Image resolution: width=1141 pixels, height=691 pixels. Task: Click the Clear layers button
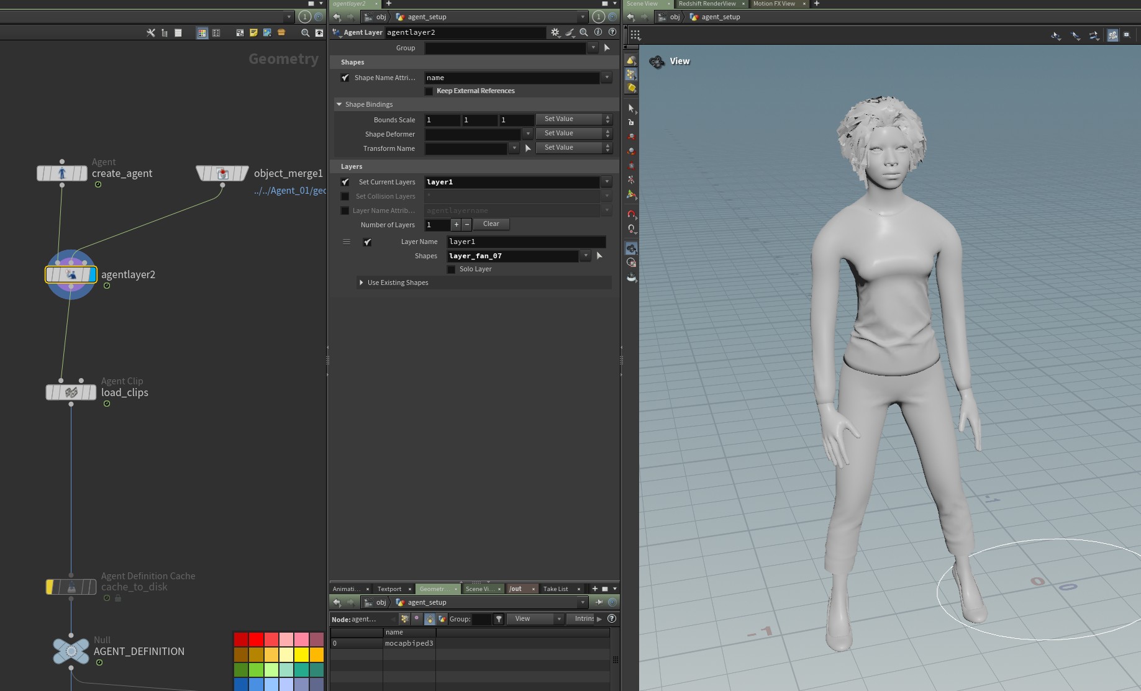coord(491,224)
